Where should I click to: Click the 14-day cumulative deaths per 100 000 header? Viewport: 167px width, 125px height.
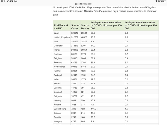pos(141,25)
